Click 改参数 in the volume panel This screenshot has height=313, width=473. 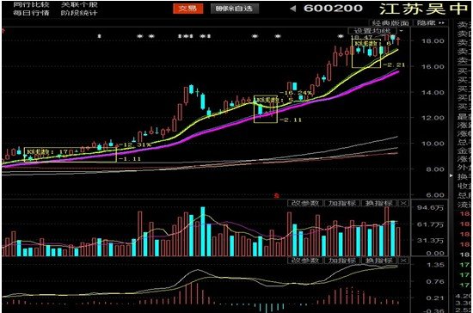tap(305, 203)
